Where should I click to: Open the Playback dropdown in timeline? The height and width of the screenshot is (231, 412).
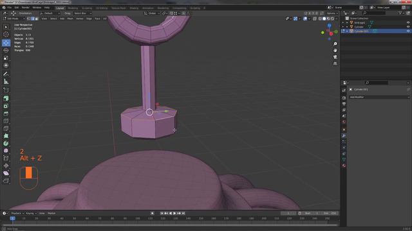(17, 213)
